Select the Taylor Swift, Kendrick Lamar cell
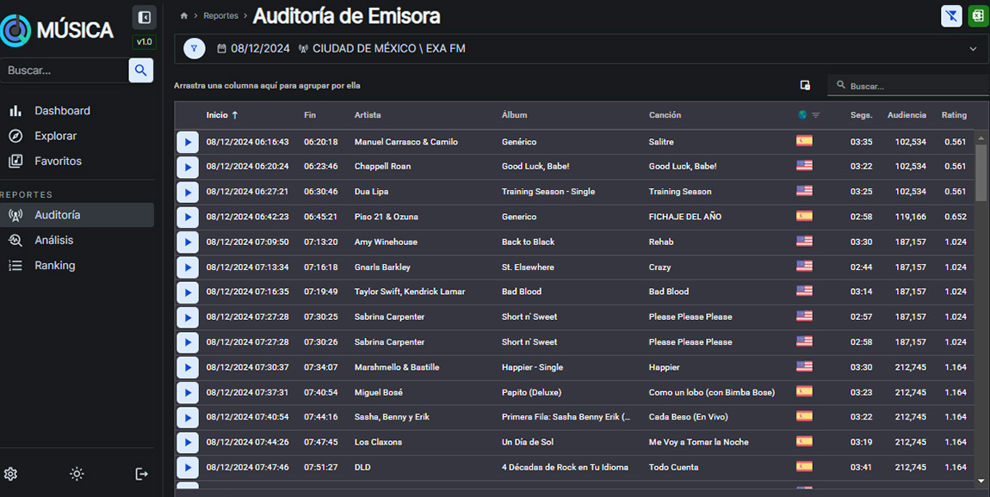990x497 pixels. coord(409,291)
